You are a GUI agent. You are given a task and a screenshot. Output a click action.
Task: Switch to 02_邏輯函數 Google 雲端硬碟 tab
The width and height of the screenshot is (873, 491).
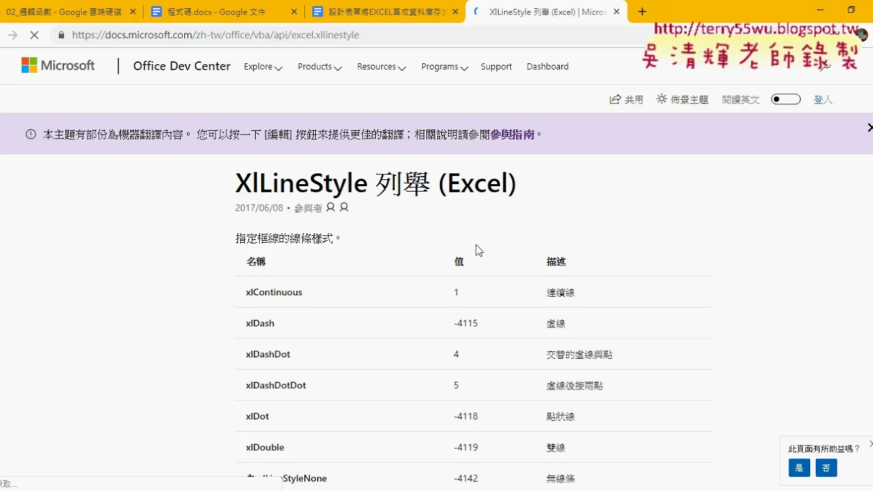point(68,12)
